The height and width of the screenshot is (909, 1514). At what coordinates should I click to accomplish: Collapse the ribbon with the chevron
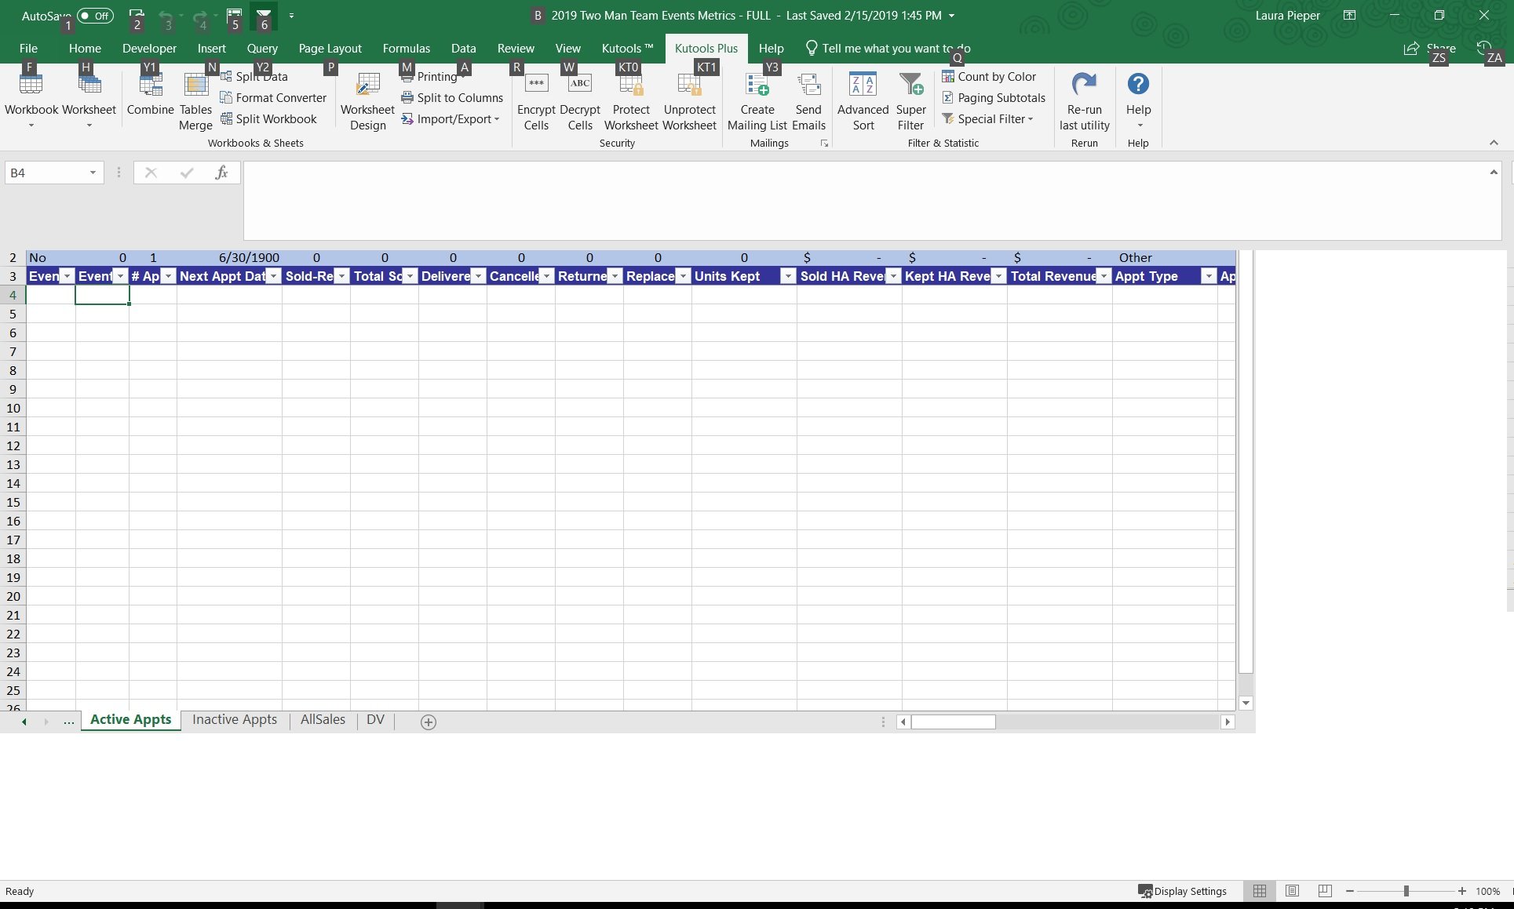(x=1494, y=143)
